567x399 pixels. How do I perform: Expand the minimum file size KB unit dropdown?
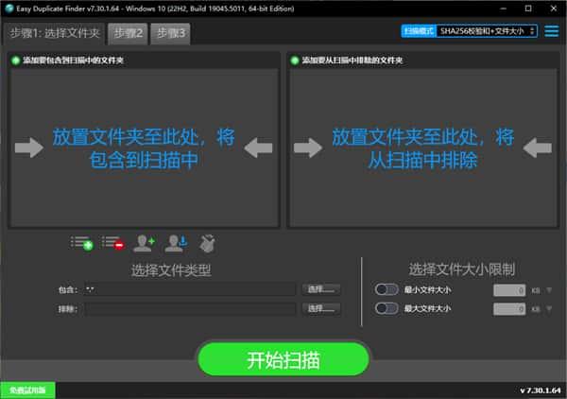pos(549,289)
